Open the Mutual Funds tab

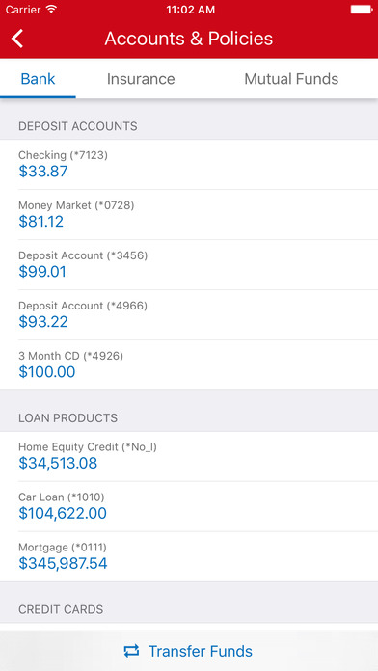coord(291,79)
